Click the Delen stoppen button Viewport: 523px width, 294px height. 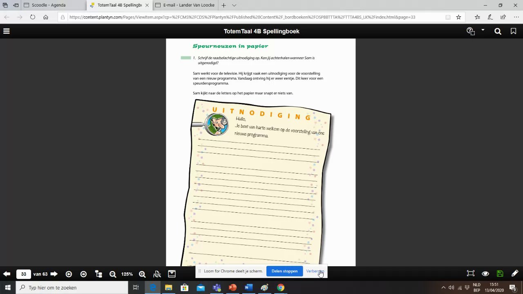(284, 271)
